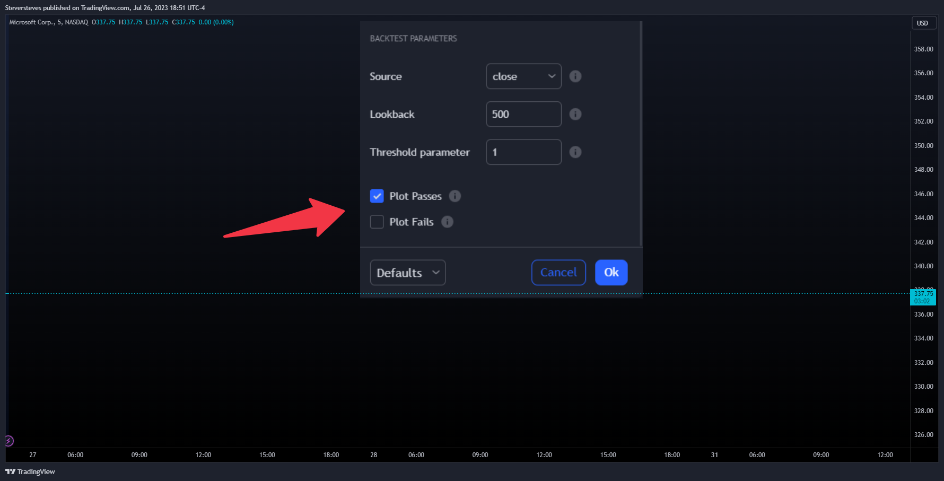
Task: Uncheck the Plot Passes checkbox
Action: pyautogui.click(x=377, y=196)
